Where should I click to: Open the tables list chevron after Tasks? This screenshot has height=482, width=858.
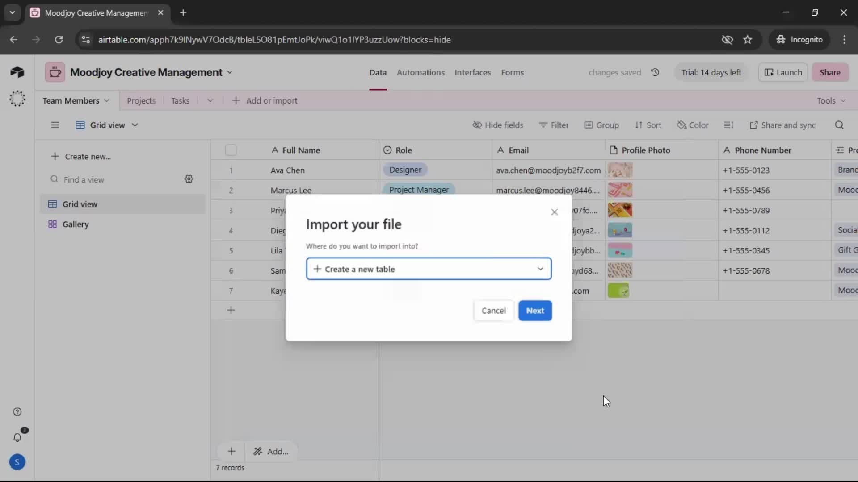click(210, 100)
